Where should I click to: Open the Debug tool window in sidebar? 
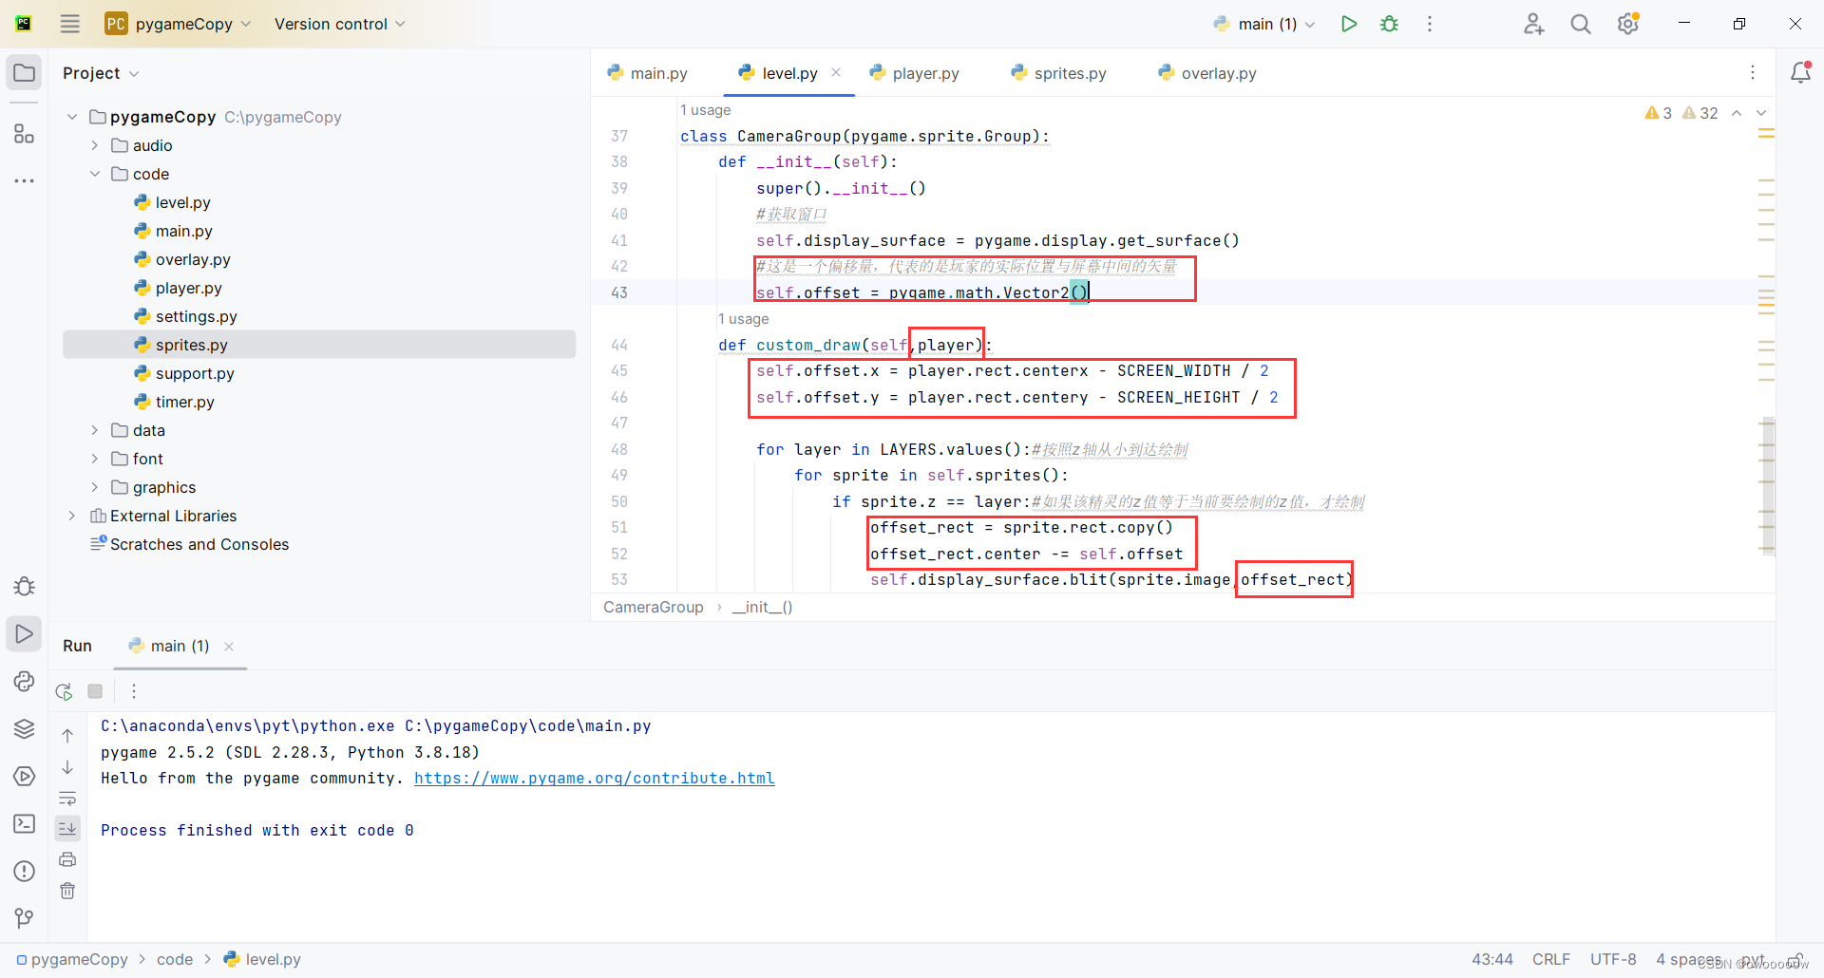[x=25, y=586]
